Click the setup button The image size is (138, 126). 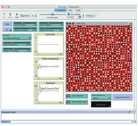(x=7, y=24)
